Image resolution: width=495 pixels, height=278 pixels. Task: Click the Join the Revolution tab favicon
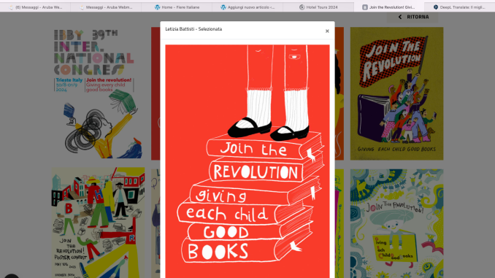click(x=364, y=7)
